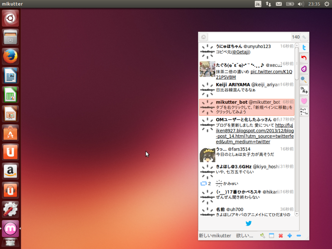332x249 pixels.
Task: Click the red X delete icon on the bottom toolbar
Action: 281,235
